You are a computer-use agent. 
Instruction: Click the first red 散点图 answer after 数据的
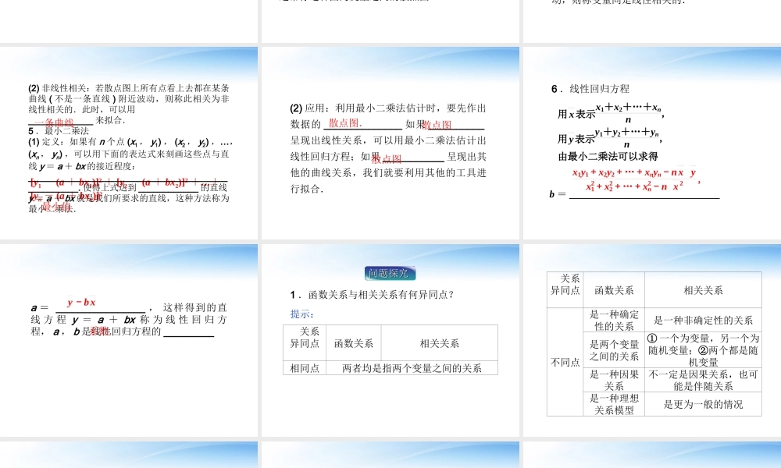(345, 122)
